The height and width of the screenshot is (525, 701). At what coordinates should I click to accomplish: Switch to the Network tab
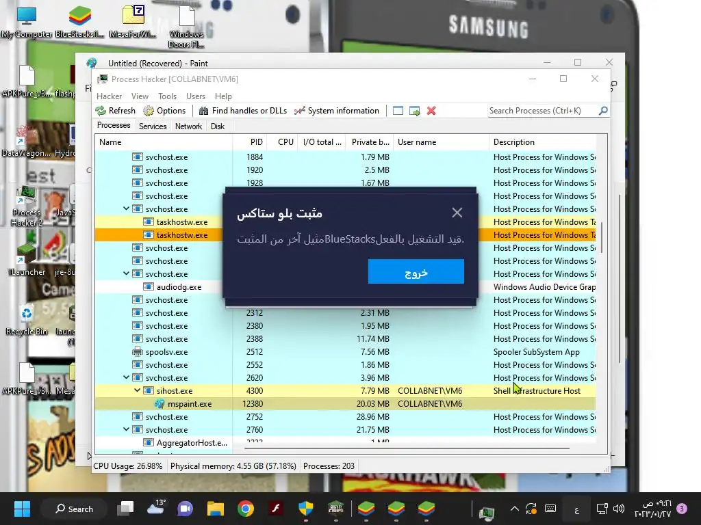pos(188,126)
